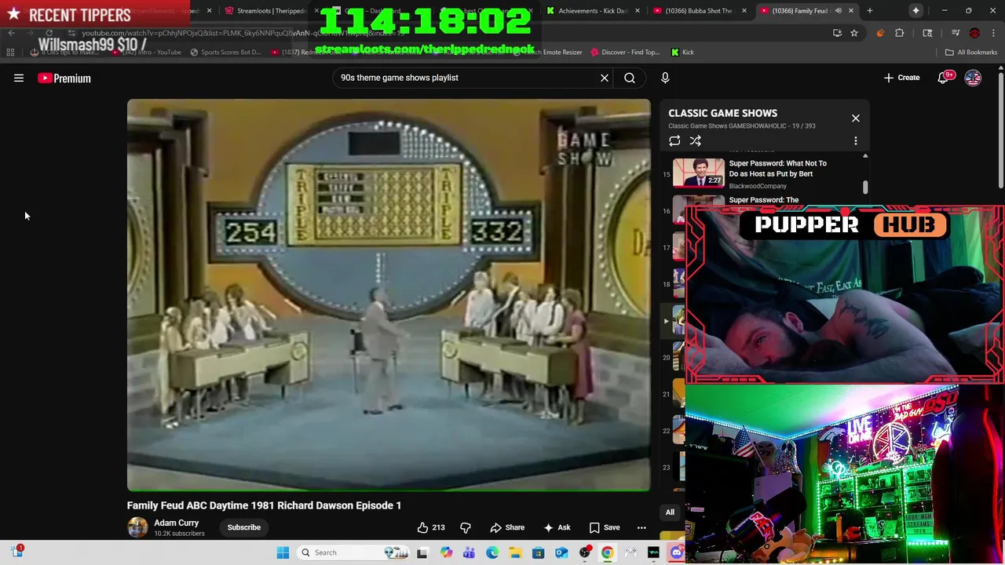
Task: Open Discover - Find Top bookmark
Action: [x=624, y=53]
